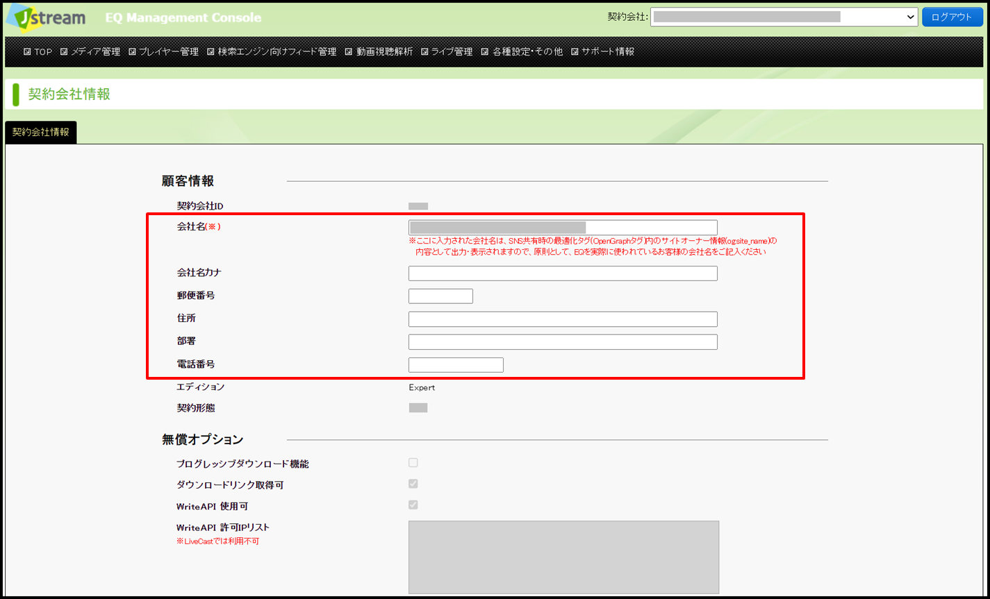Open the TOP menu item

coord(38,52)
